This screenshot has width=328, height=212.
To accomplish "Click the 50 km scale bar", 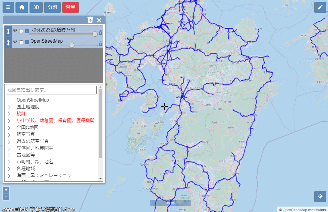I will tap(171, 203).
